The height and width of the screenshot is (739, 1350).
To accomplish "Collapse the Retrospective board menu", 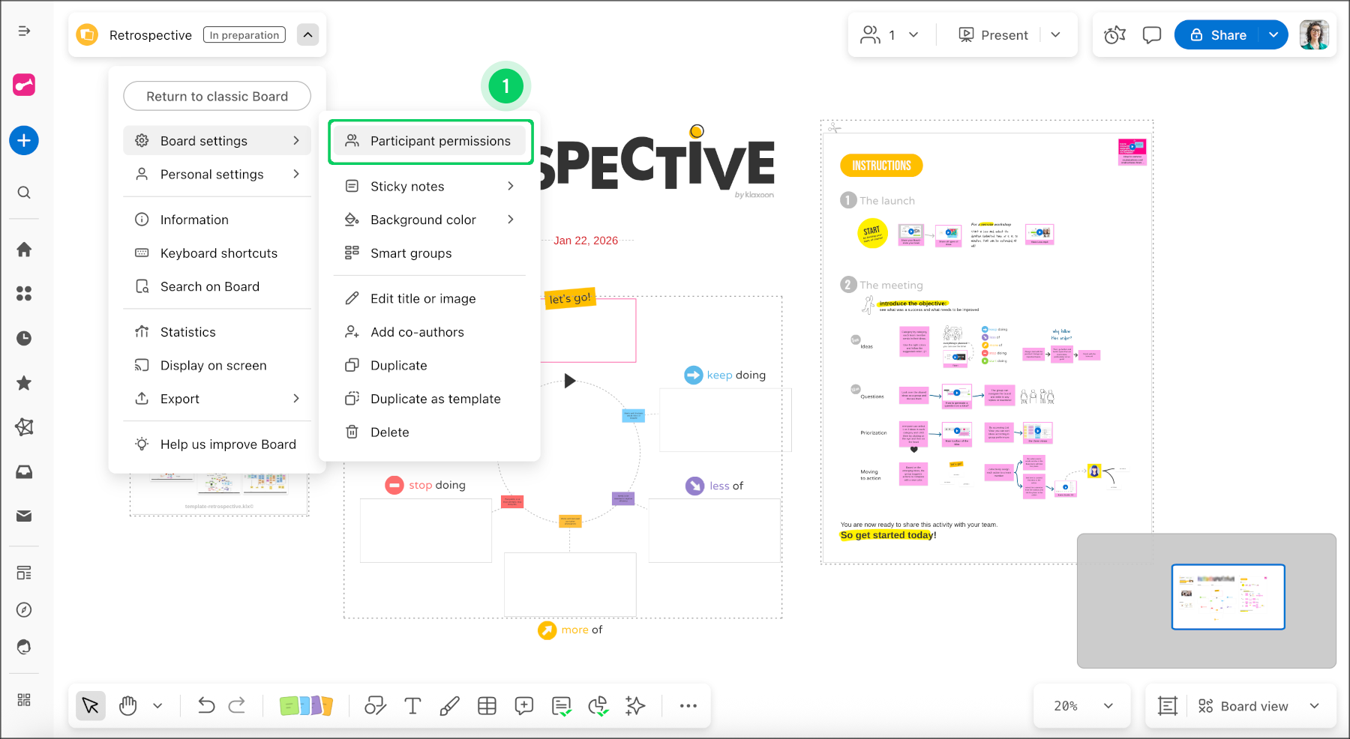I will [x=307, y=34].
